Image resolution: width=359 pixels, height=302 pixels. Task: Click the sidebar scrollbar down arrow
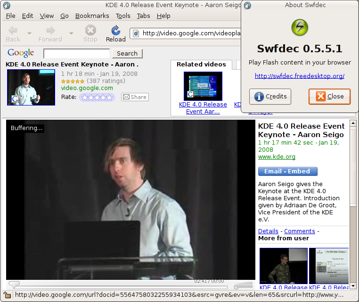pyautogui.click(x=353, y=286)
